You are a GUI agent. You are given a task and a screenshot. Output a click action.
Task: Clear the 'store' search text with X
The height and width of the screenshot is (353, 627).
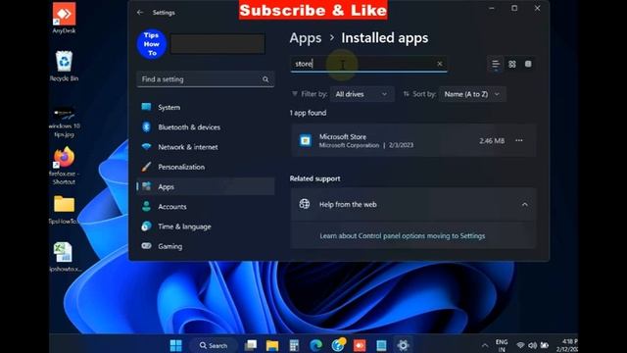pyautogui.click(x=440, y=64)
